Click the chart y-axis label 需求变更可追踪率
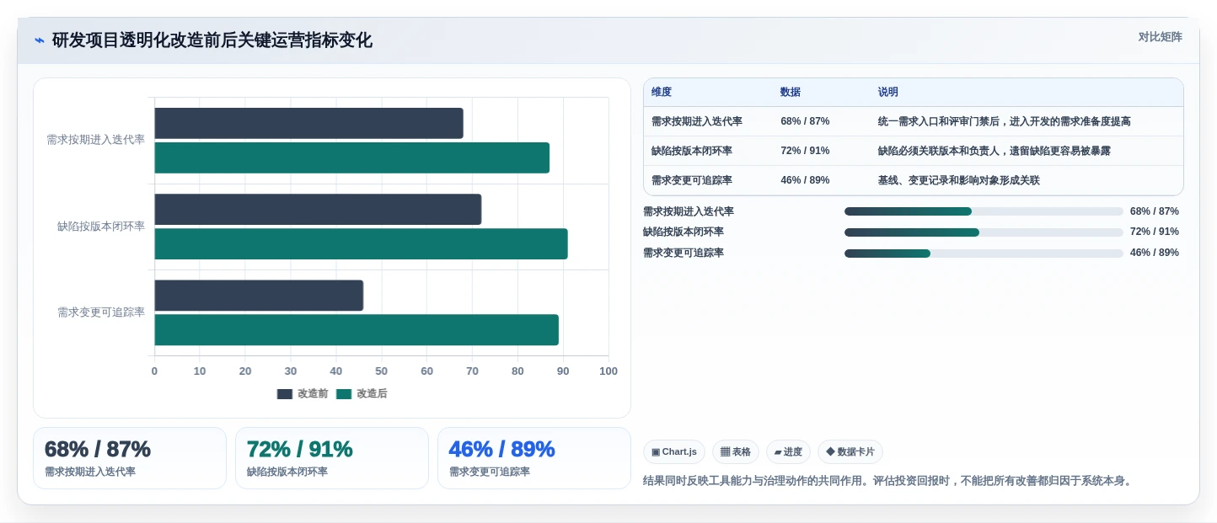Viewport: 1217px width, 523px height. [x=101, y=312]
